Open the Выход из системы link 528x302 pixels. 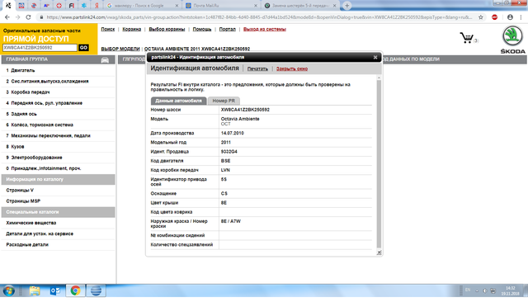pyautogui.click(x=265, y=29)
